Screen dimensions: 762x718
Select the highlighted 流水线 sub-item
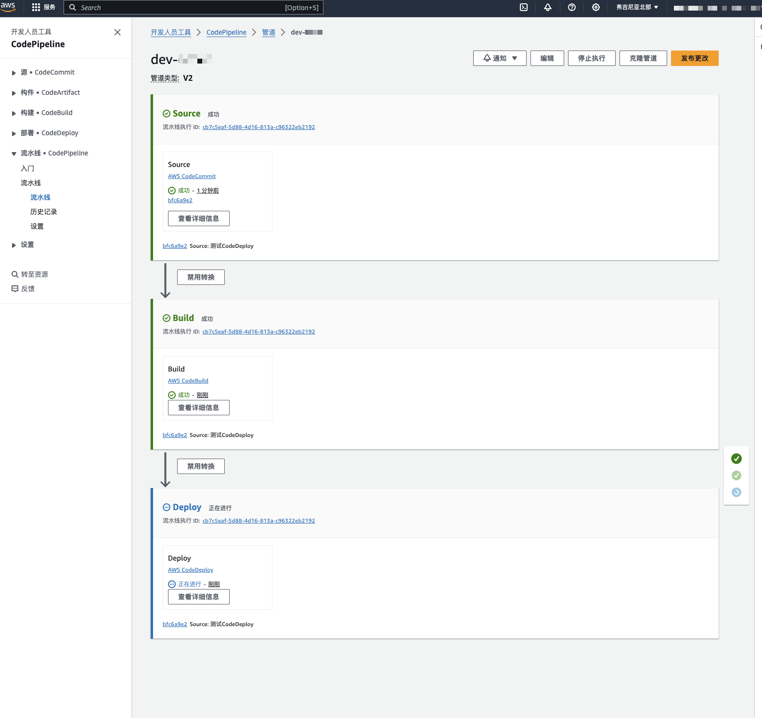pos(40,197)
